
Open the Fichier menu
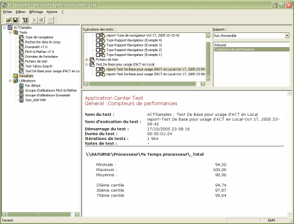8,12
